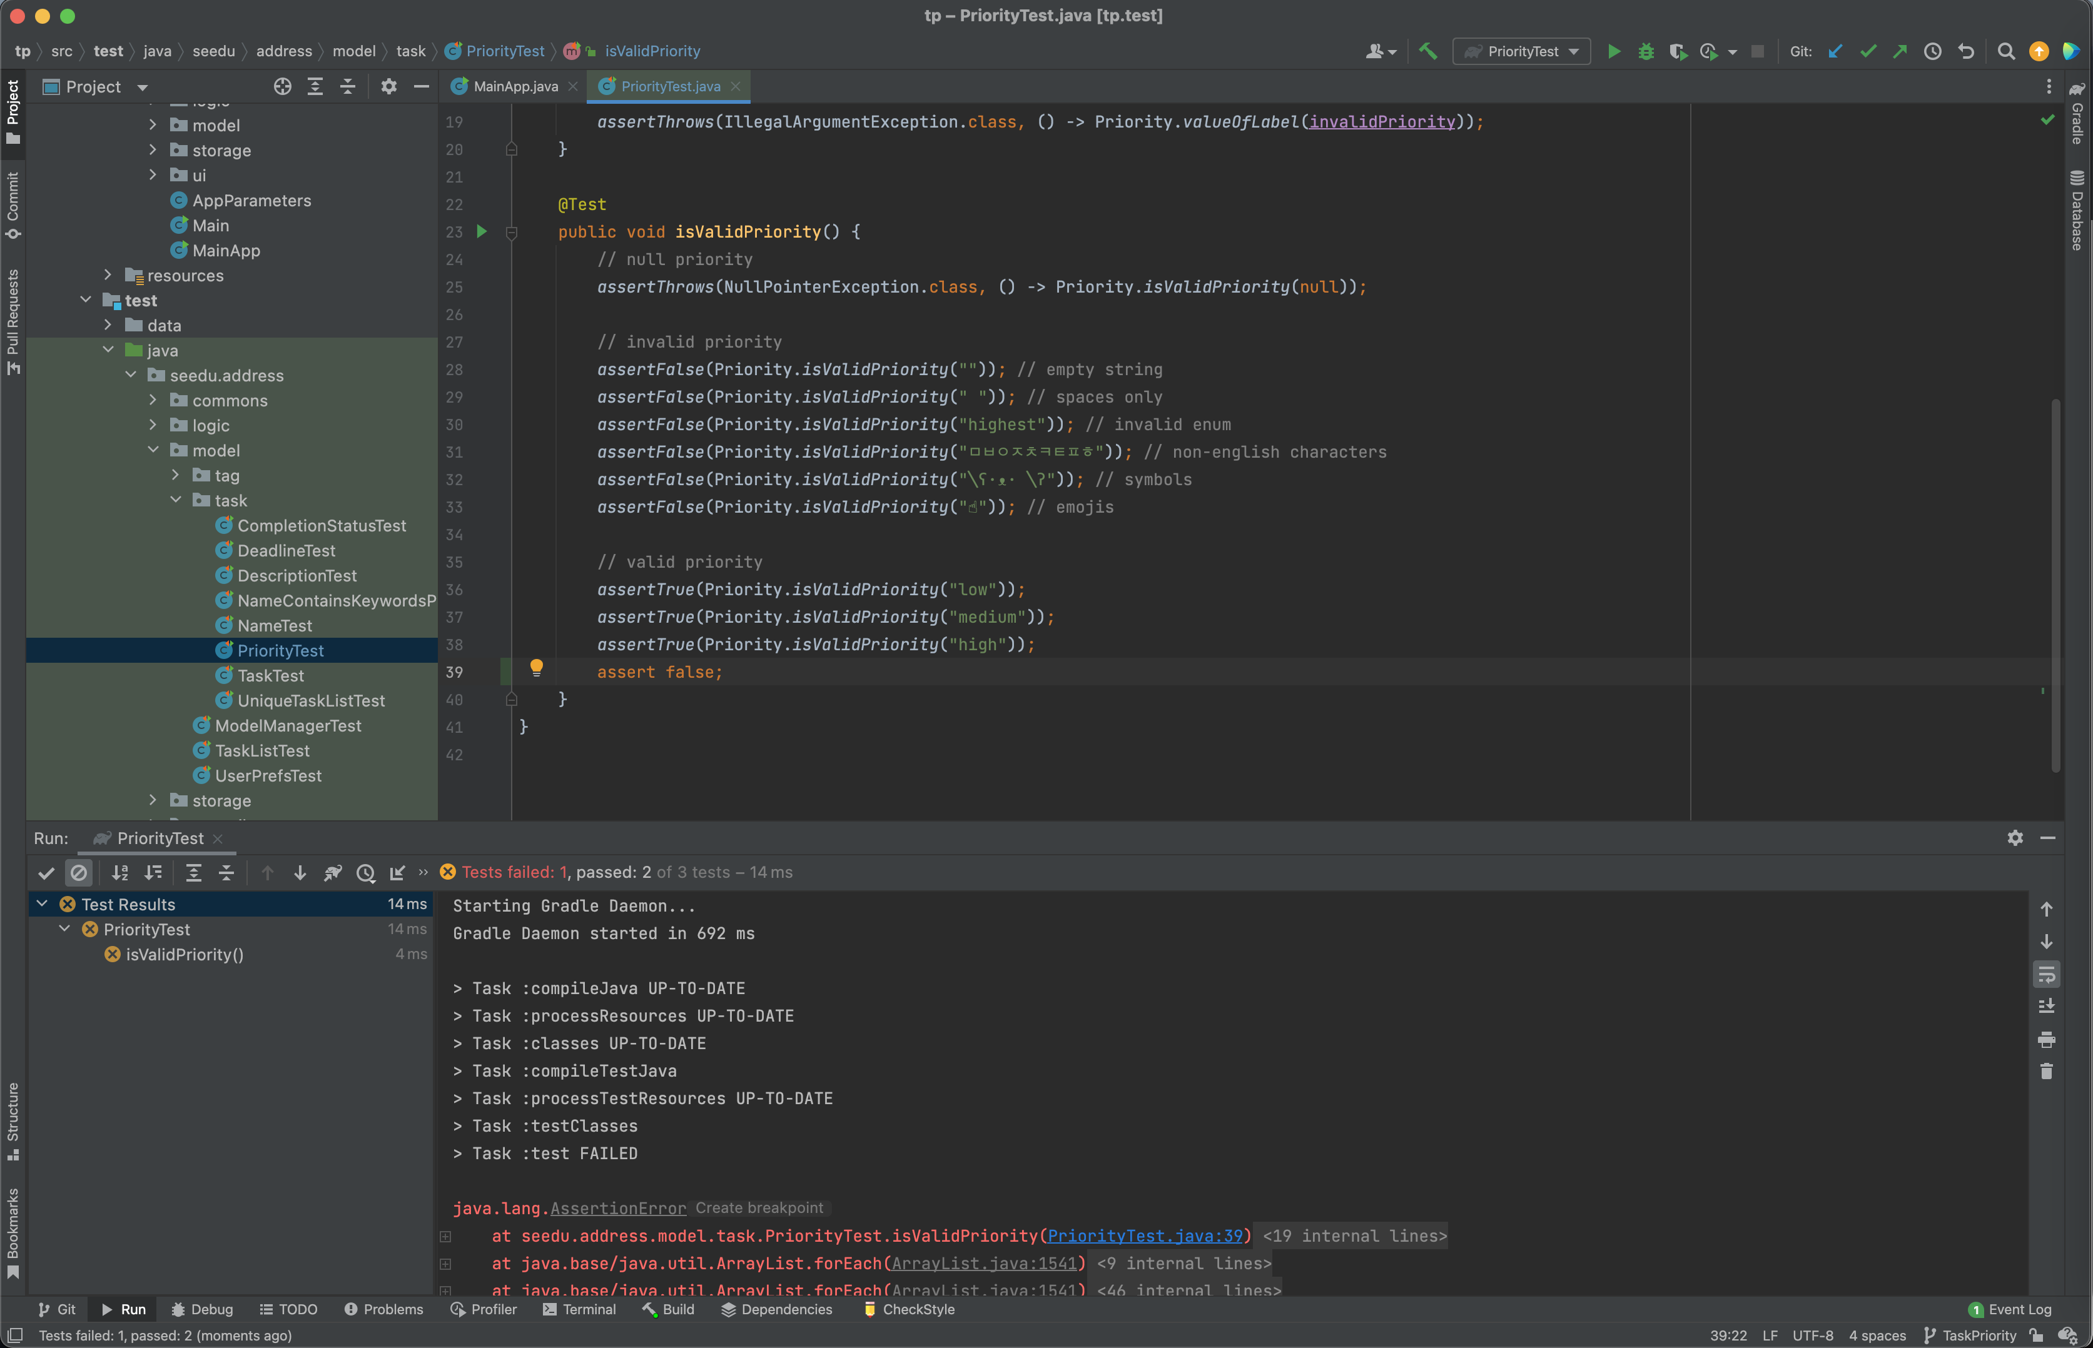Screen dimensions: 2093x1348
Task: Click the yellow intention lightbulb
Action: [x=537, y=669]
